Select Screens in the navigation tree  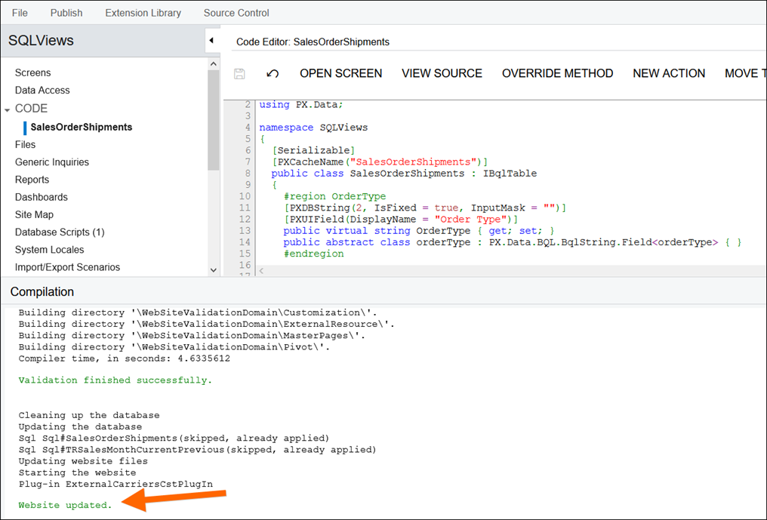point(32,73)
